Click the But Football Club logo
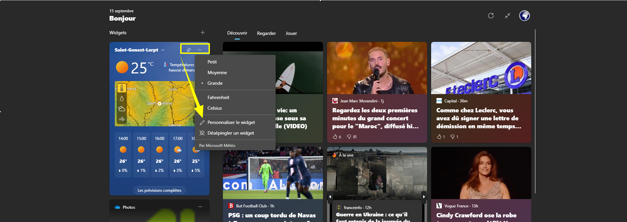This screenshot has width=627, height=222. pos(231,206)
